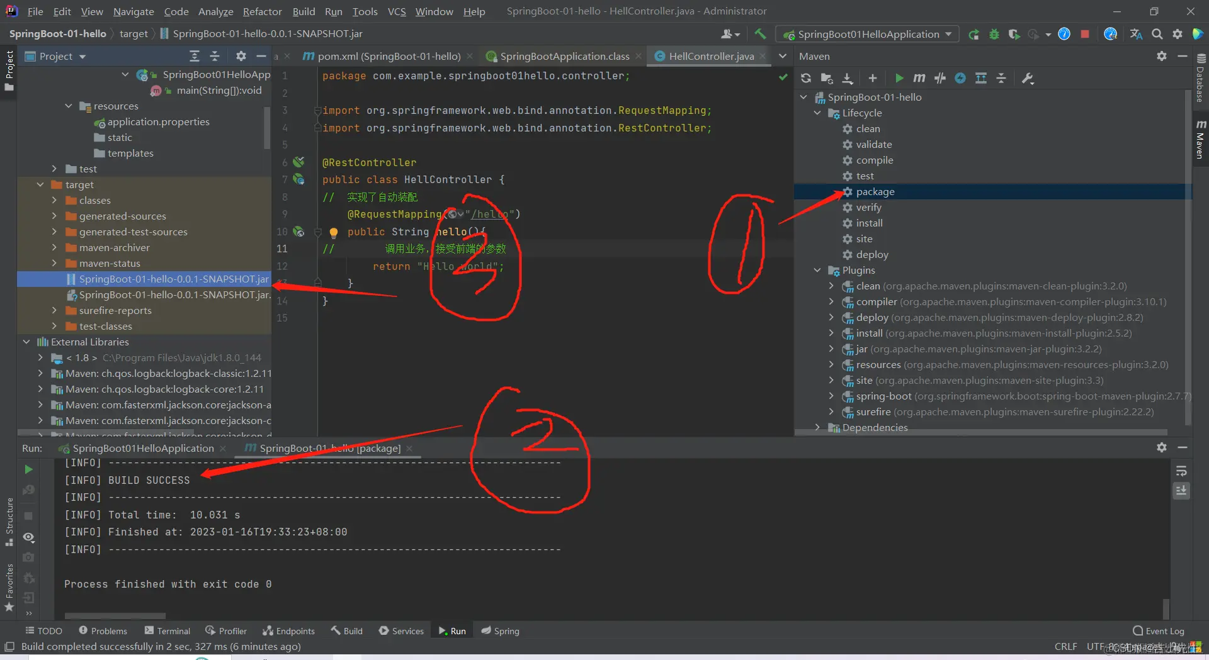Image resolution: width=1209 pixels, height=660 pixels.
Task: Open the Endpoints tool window
Action: (x=288, y=631)
